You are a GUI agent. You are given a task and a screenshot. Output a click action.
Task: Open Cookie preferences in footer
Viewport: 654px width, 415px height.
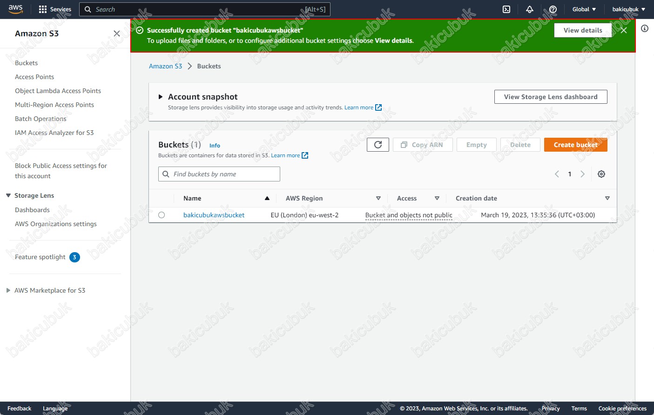click(622, 408)
